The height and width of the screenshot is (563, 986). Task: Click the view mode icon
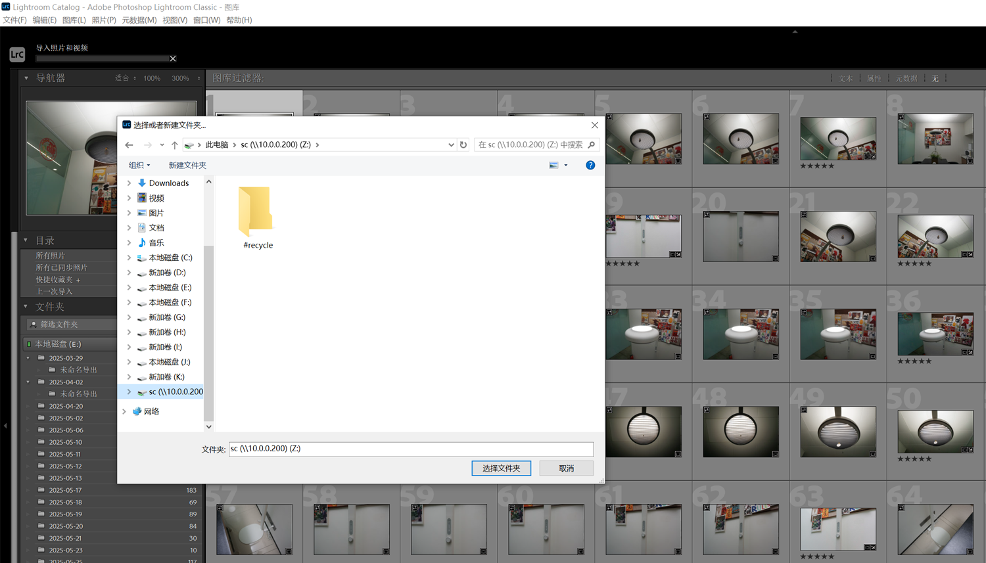pos(553,166)
